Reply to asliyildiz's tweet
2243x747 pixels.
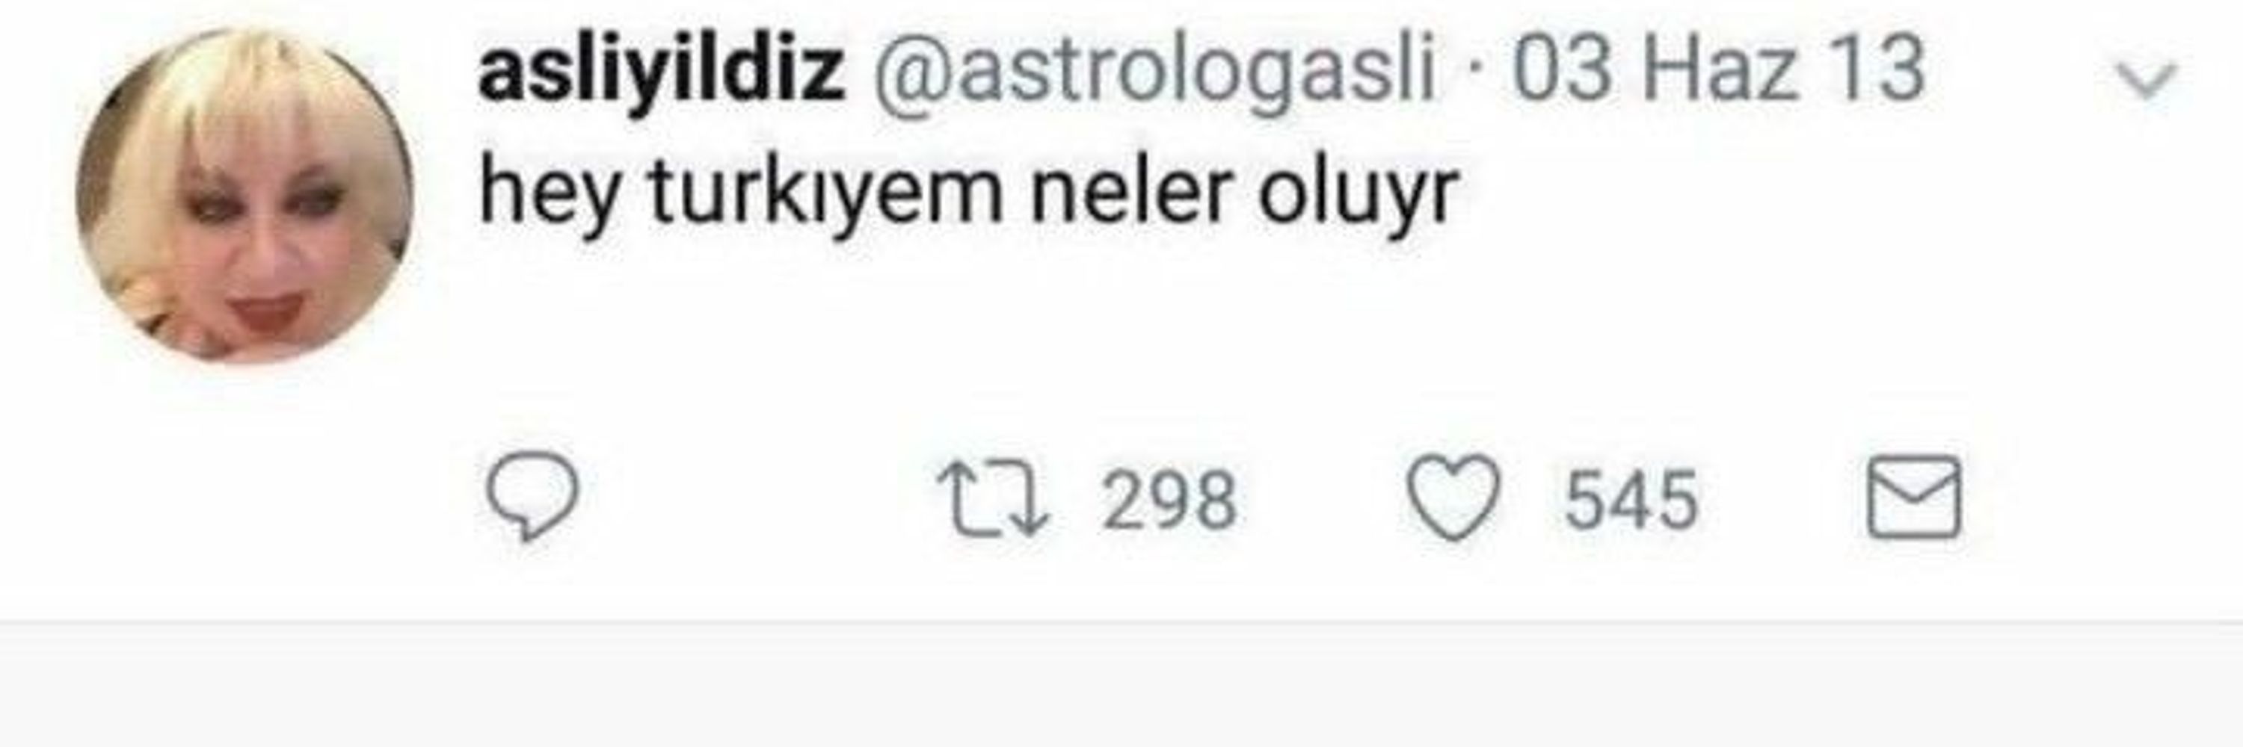pos(532,498)
